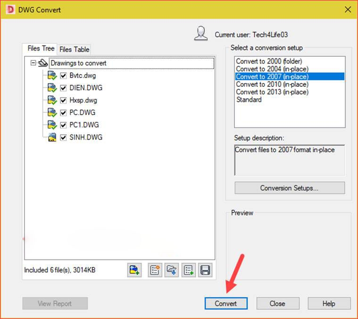This screenshot has height=319, width=358.
Task: Click the Open list folder icon
Action: [172, 270]
